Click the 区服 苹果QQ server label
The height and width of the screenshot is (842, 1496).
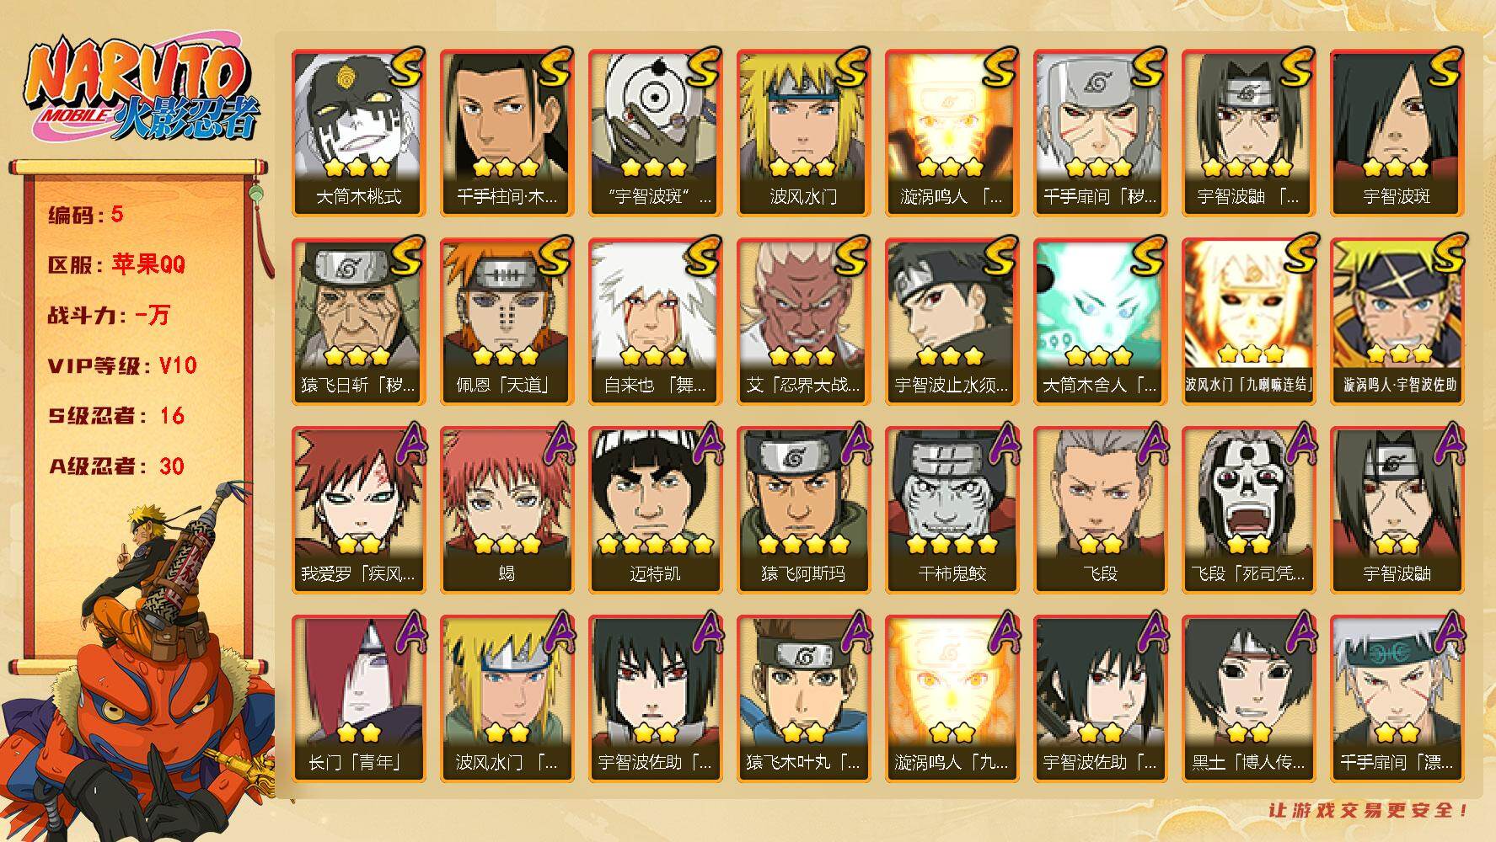click(x=116, y=264)
